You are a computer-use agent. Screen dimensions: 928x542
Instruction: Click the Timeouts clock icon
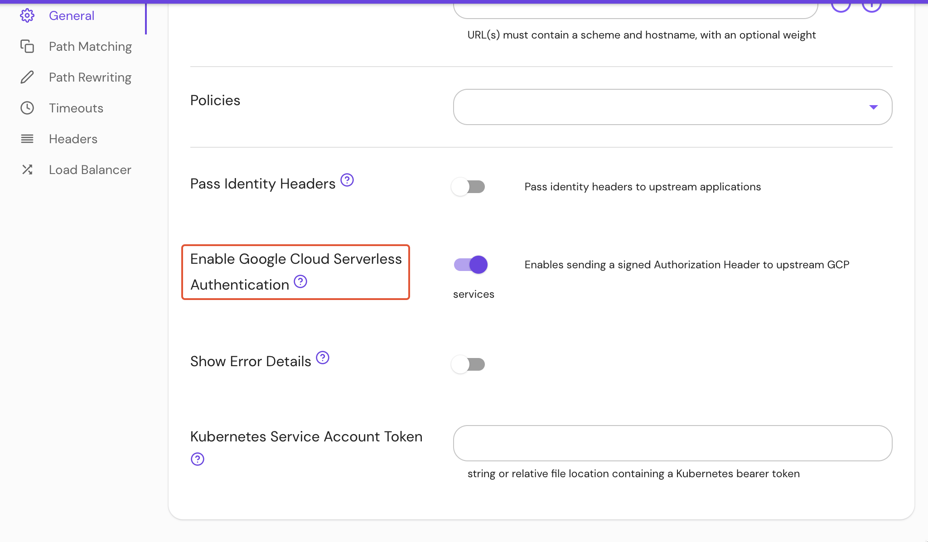pyautogui.click(x=27, y=108)
